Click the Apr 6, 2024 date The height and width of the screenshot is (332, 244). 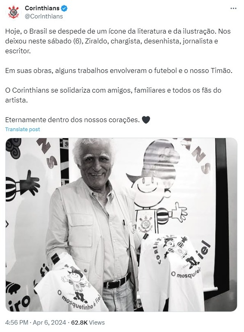pyautogui.click(x=49, y=323)
